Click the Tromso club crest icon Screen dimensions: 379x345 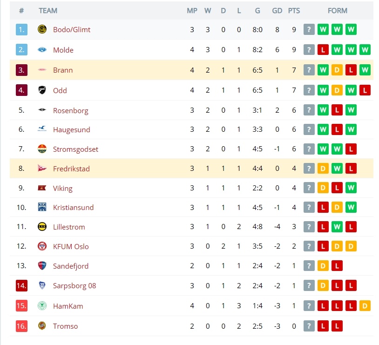42,325
